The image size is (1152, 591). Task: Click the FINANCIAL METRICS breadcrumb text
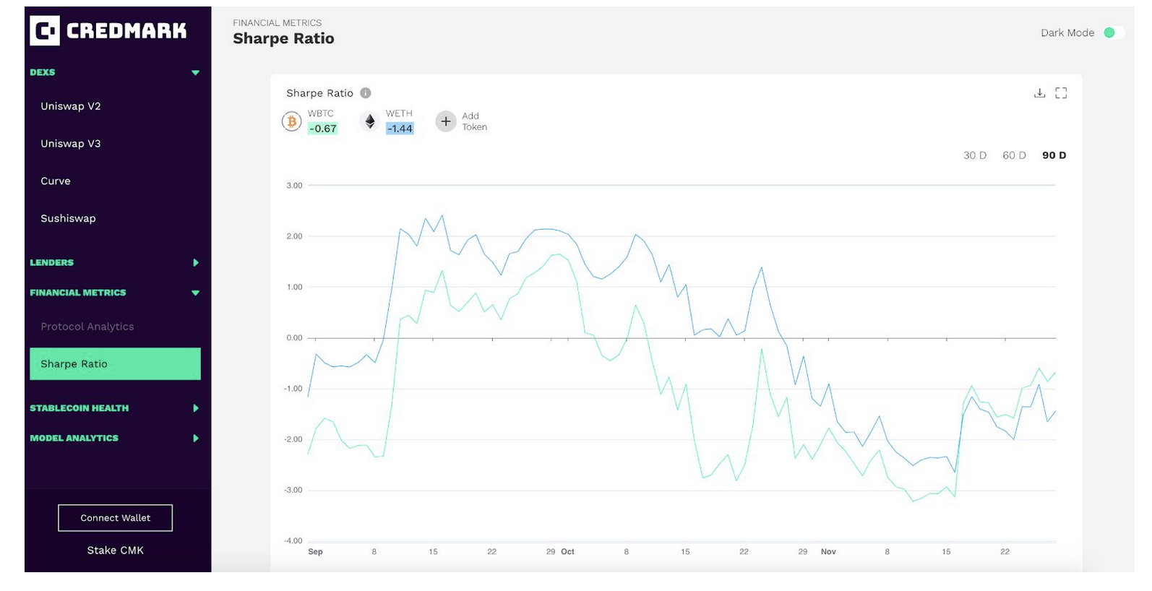point(278,23)
